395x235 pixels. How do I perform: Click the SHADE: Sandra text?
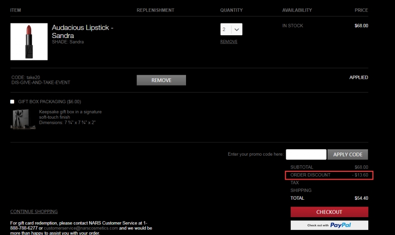pos(68,42)
